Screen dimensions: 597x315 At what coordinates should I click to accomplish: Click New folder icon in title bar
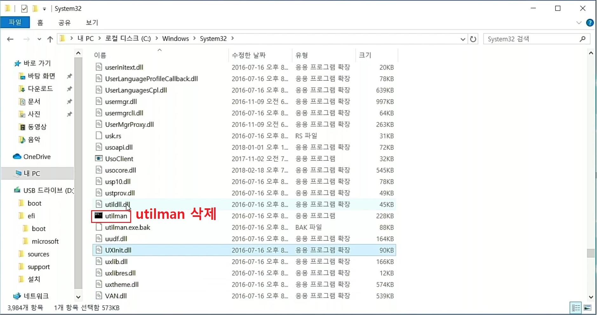coord(35,9)
